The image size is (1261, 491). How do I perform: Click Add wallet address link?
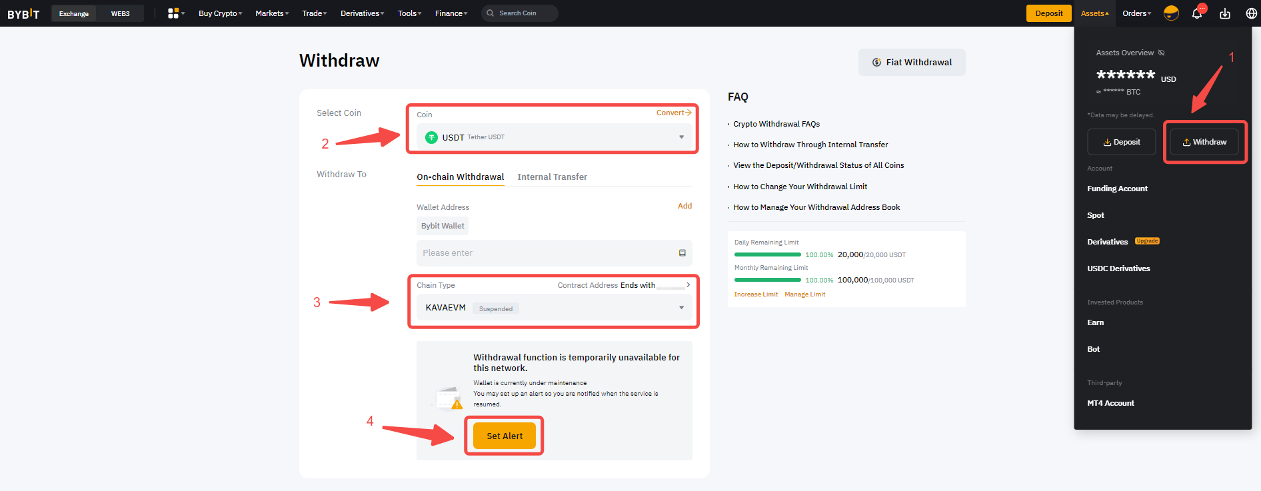coord(684,206)
